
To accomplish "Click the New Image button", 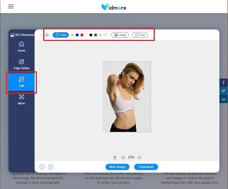I will (117, 167).
